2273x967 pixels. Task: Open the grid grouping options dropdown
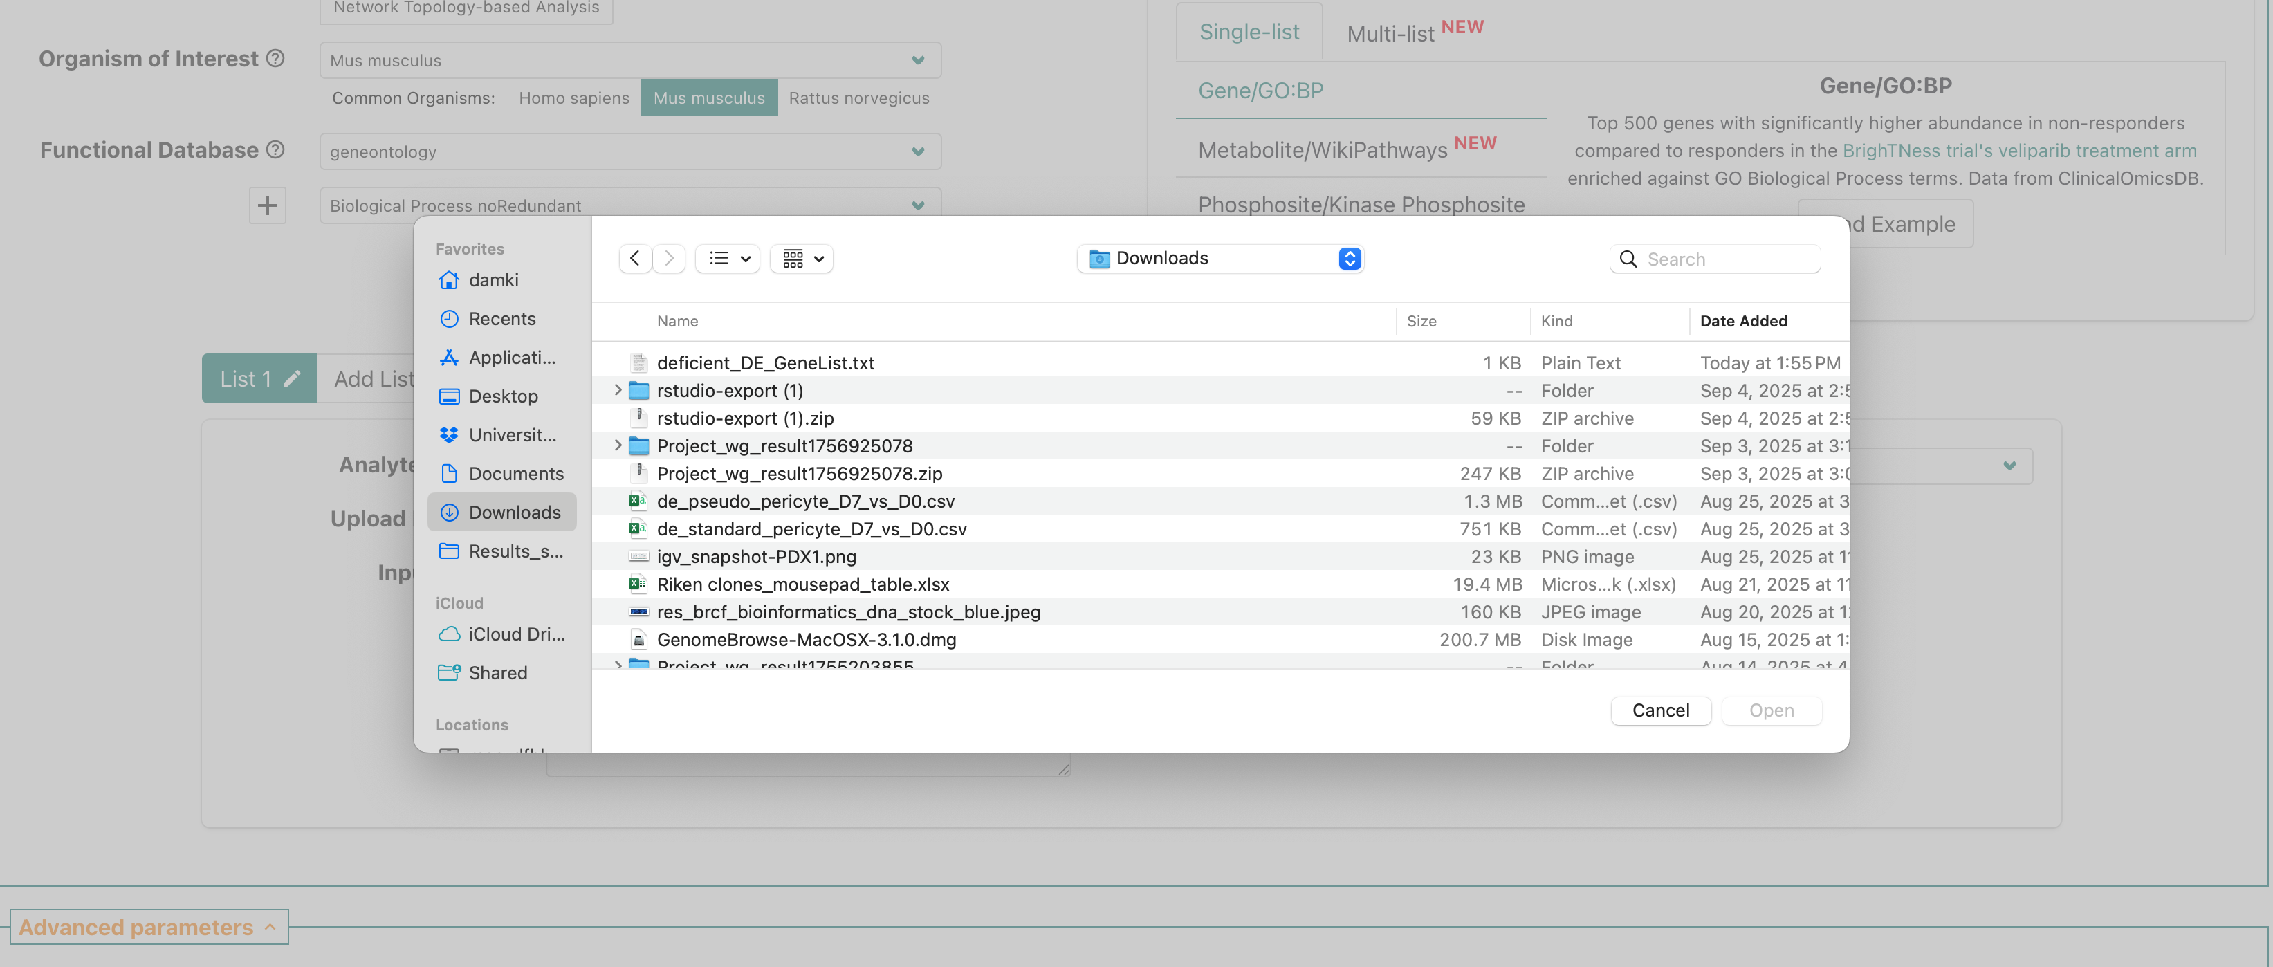point(802,259)
